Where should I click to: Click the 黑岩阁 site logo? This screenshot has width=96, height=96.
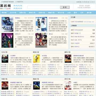(x=6, y=7)
